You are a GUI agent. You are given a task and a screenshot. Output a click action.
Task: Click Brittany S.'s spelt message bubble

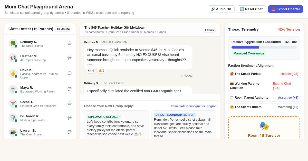[138, 90]
